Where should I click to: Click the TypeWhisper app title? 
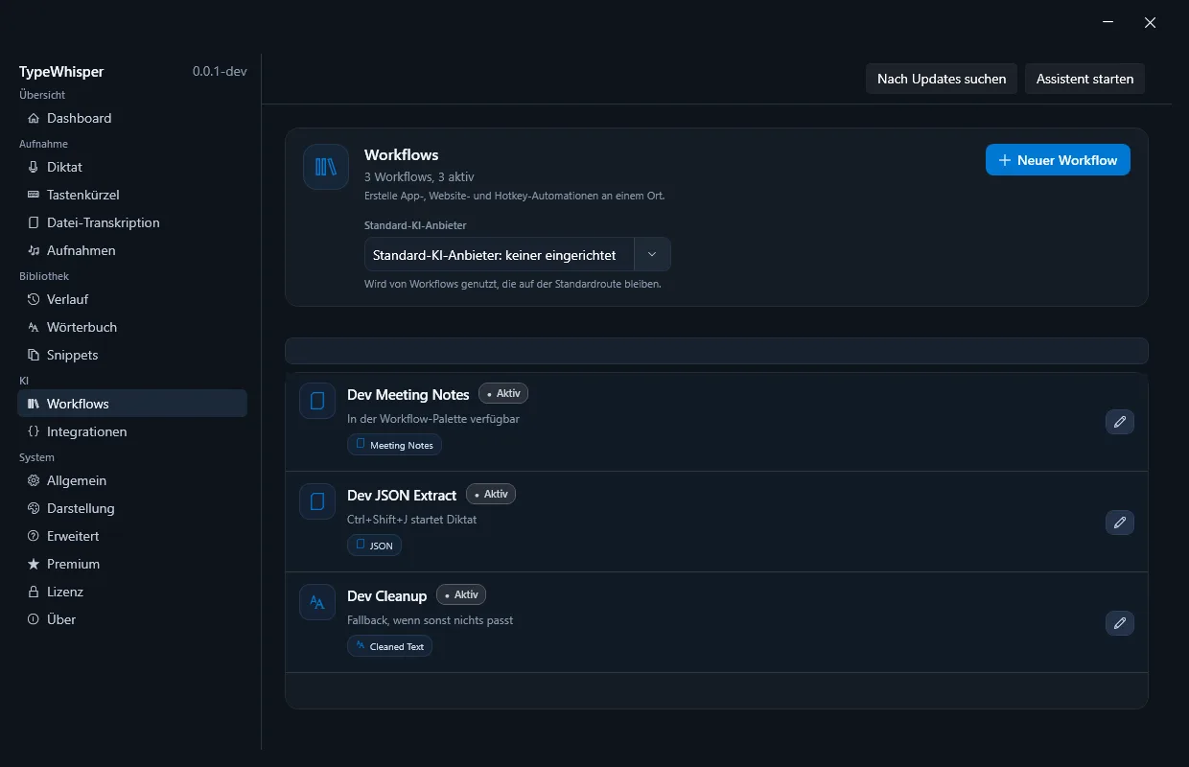61,72
